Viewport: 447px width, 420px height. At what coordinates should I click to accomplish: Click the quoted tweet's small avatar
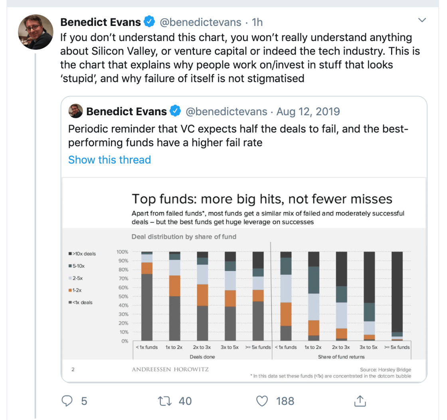click(x=75, y=111)
